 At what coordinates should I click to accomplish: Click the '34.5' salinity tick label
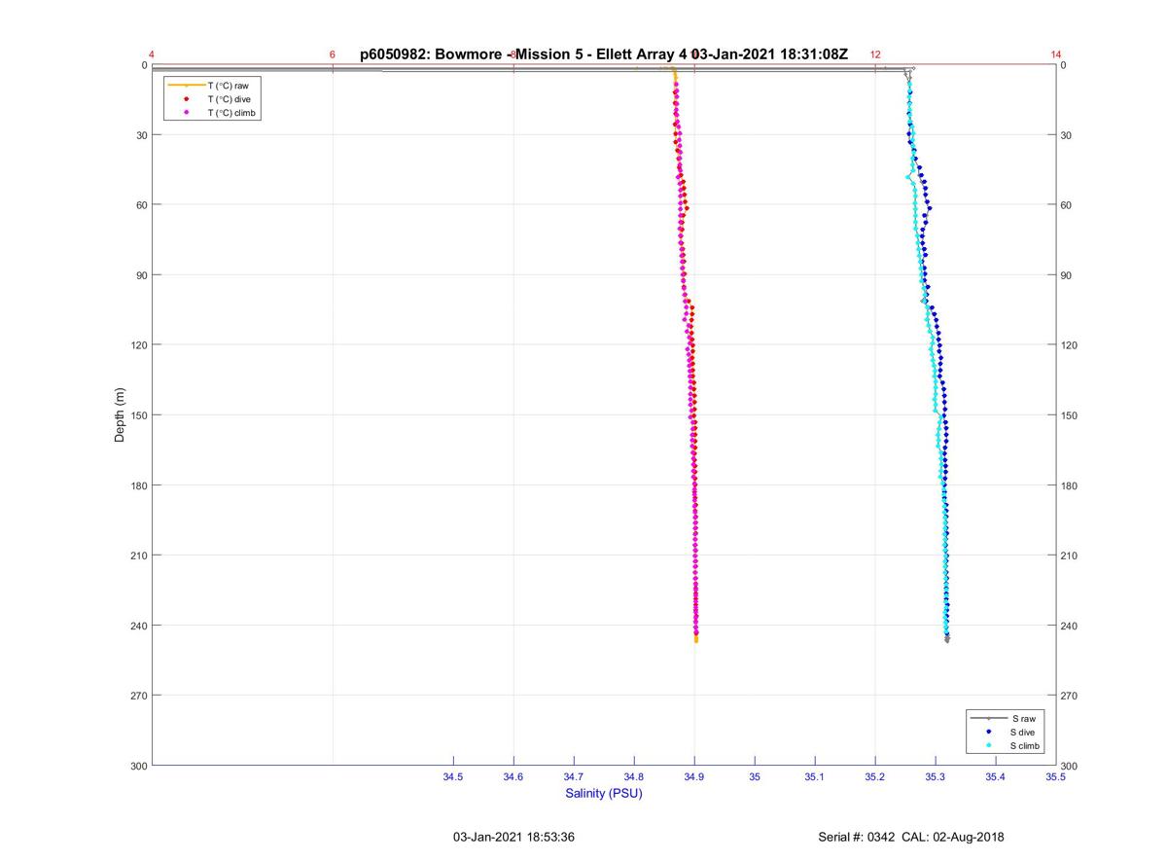(x=453, y=776)
